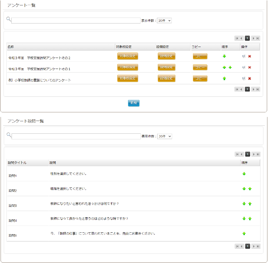The image size is (268, 263).
Task: Click edit icon for その1 survey row
Action: coord(244,67)
